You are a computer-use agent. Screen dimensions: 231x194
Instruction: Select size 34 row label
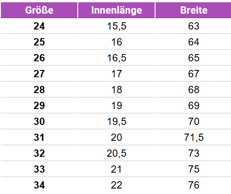point(39,185)
